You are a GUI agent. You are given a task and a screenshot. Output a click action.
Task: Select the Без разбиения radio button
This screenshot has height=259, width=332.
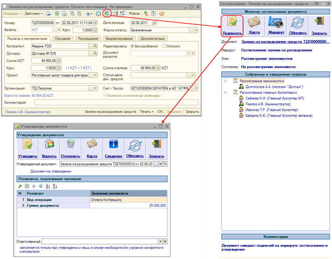pos(132,46)
